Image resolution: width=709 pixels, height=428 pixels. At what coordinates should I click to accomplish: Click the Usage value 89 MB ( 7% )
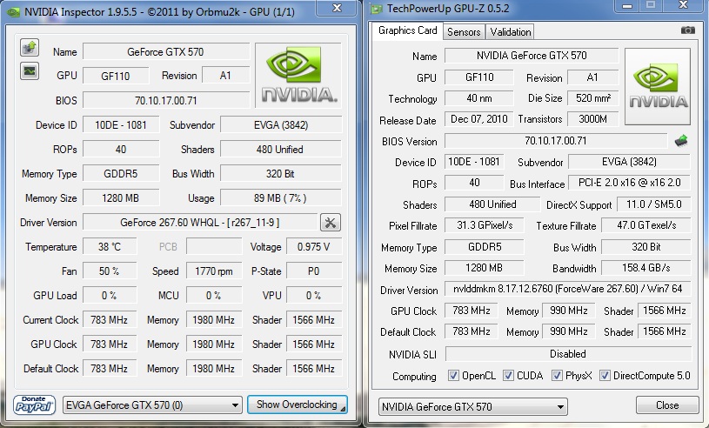point(281,198)
